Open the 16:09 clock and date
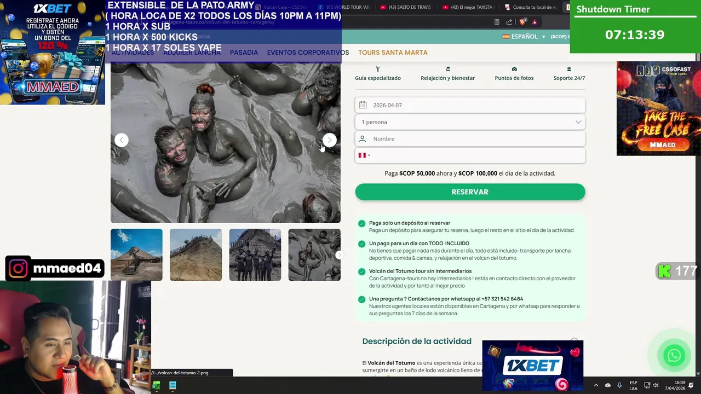Viewport: 701px width, 394px height. tap(675, 385)
